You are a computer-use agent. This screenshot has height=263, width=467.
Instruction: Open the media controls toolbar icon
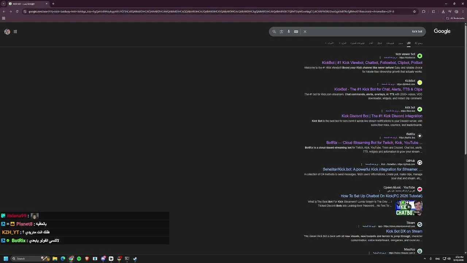click(x=449, y=11)
